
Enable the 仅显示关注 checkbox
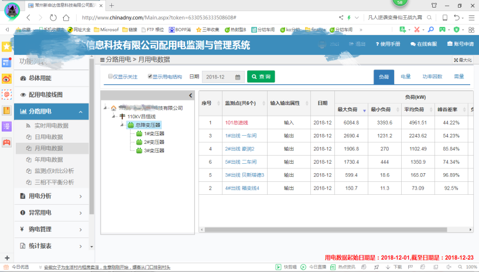pyautogui.click(x=111, y=77)
